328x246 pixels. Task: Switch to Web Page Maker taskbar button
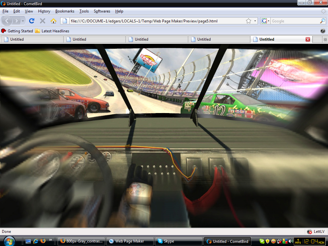point(130,241)
